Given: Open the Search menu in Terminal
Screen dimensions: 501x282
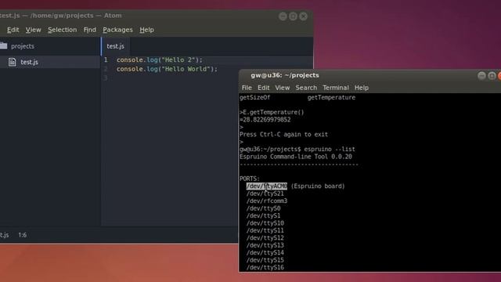Looking at the screenshot, I should [306, 88].
